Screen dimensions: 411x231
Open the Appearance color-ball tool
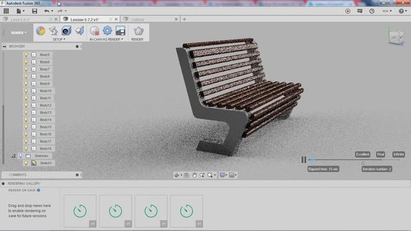[40, 31]
